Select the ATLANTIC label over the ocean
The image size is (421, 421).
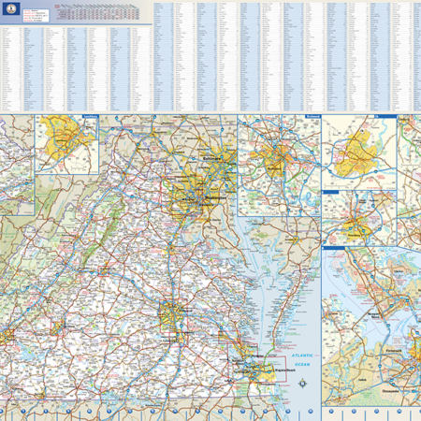click(302, 356)
